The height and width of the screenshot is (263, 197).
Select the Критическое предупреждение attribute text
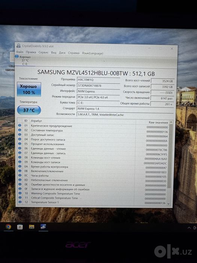click(51, 126)
